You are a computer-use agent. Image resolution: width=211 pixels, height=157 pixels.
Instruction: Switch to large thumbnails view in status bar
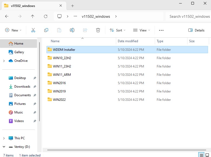[207, 155]
